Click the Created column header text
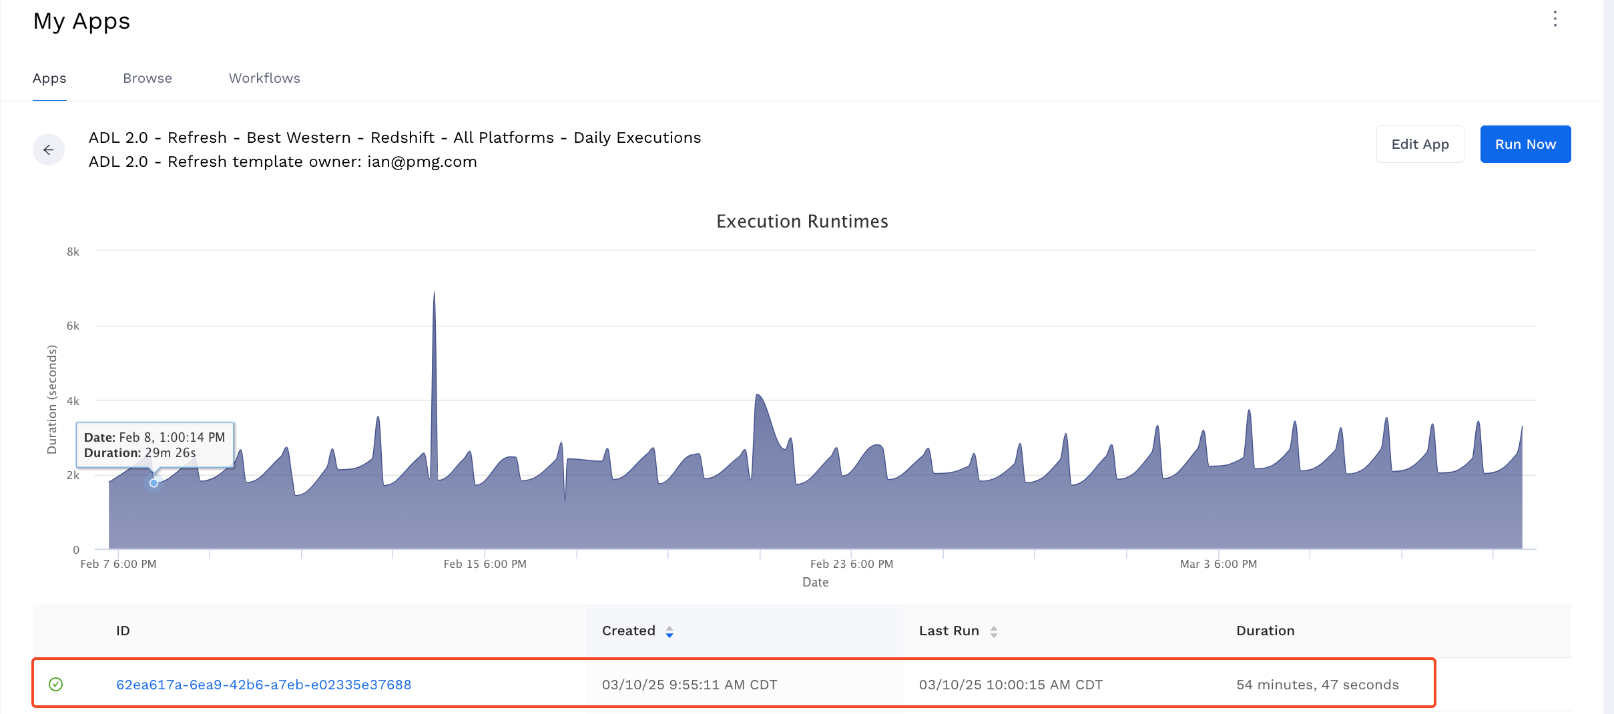1614x714 pixels. [x=628, y=631]
